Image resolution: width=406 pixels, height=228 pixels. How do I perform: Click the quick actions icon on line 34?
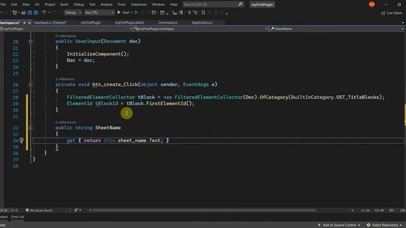pyautogui.click(x=22, y=141)
